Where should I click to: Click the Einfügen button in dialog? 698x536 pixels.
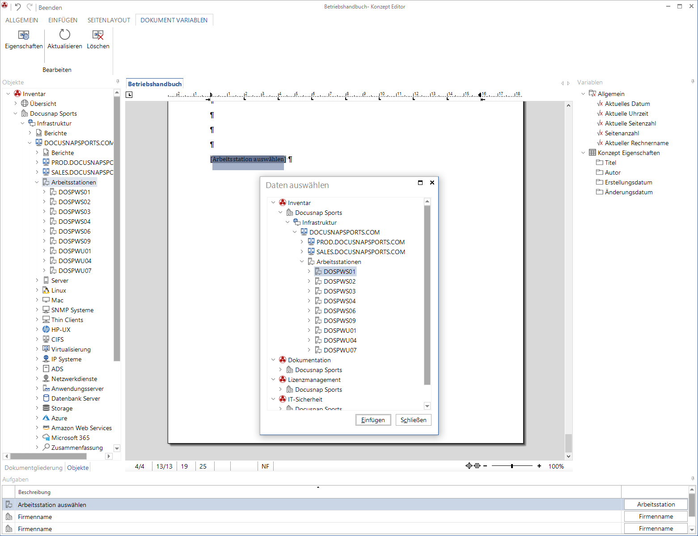tap(373, 420)
